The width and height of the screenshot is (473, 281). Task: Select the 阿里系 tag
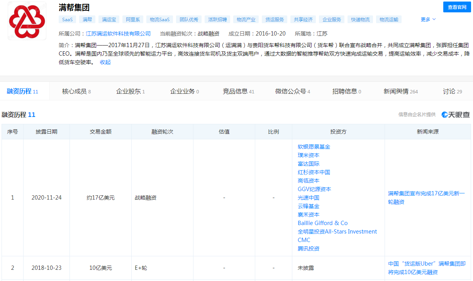pos(133,19)
